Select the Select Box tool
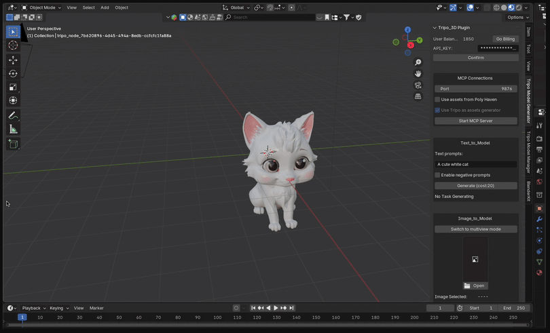Image resolution: width=550 pixels, height=333 pixels. tap(13, 32)
